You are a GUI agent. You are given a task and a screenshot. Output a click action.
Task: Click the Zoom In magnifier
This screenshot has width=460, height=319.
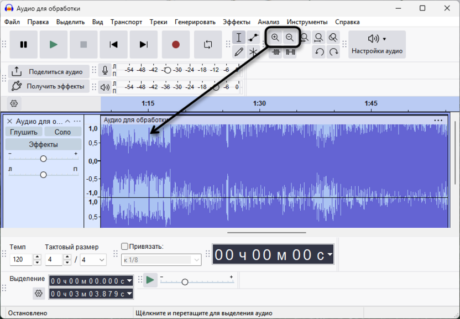pos(276,37)
